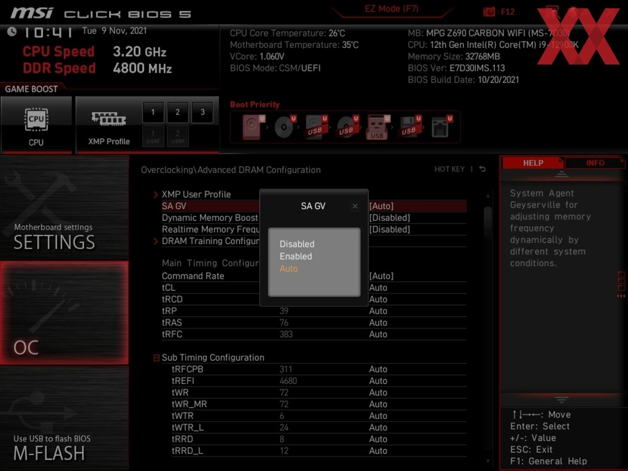This screenshot has height=471, width=628.
Task: Switch to EZ Mode (F7)
Action: pos(392,8)
